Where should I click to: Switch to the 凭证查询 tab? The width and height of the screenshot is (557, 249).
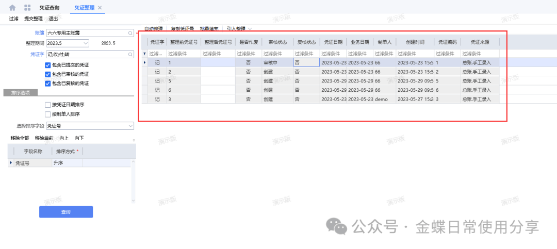pos(50,8)
